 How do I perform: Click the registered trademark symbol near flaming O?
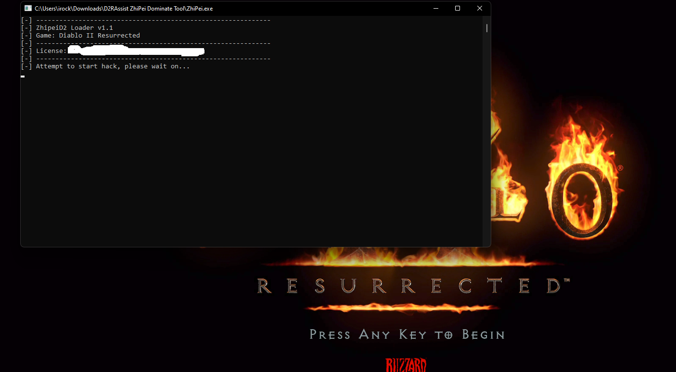coord(620,168)
